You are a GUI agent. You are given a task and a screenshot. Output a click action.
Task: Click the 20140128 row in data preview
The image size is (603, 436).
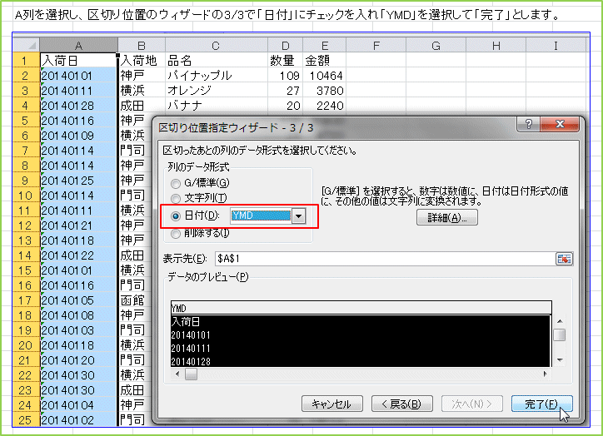pyautogui.click(x=361, y=361)
